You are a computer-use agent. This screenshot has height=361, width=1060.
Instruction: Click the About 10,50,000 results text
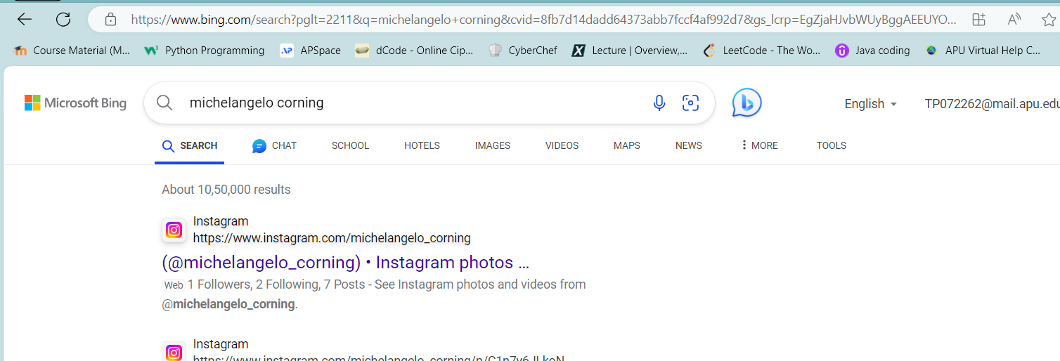[226, 190]
